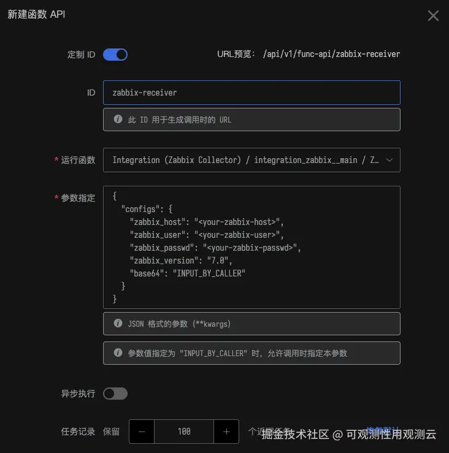Screen dimensions: 449x453
Task: Click the 异步执行 label
Action: click(x=78, y=394)
